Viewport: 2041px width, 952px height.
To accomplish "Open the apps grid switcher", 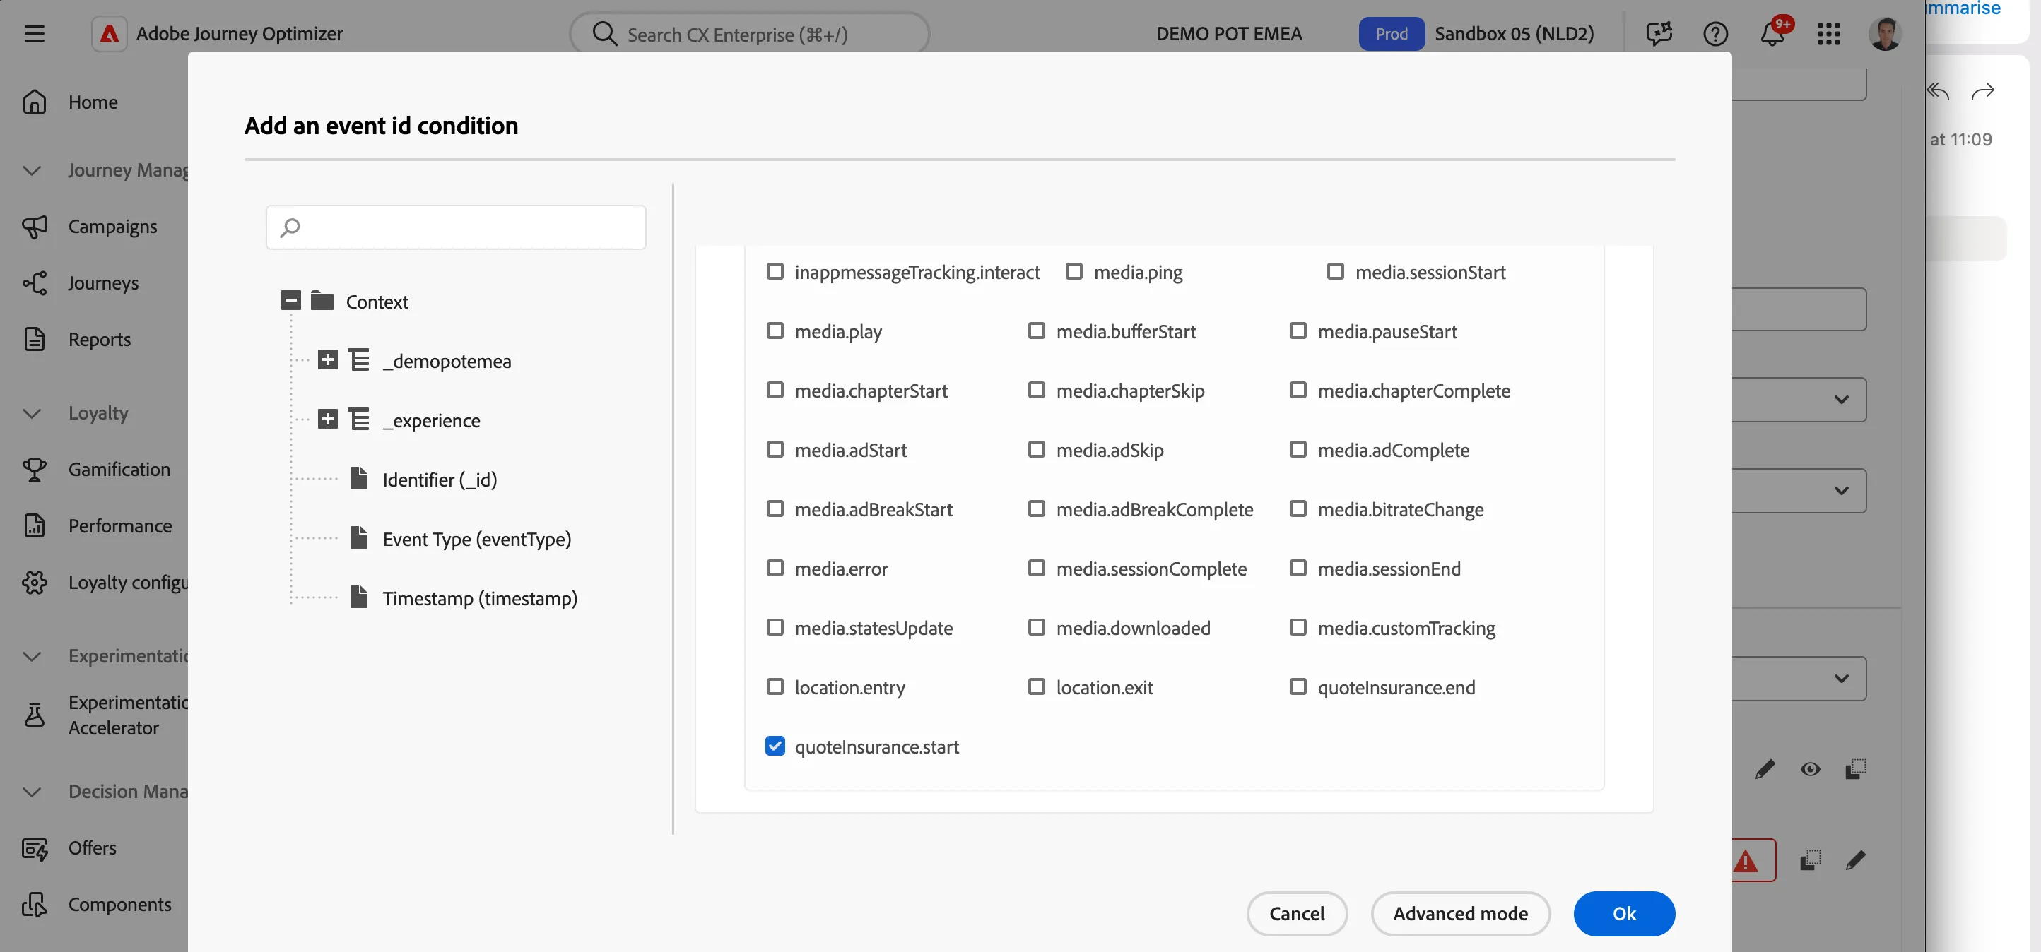I will click(1829, 33).
